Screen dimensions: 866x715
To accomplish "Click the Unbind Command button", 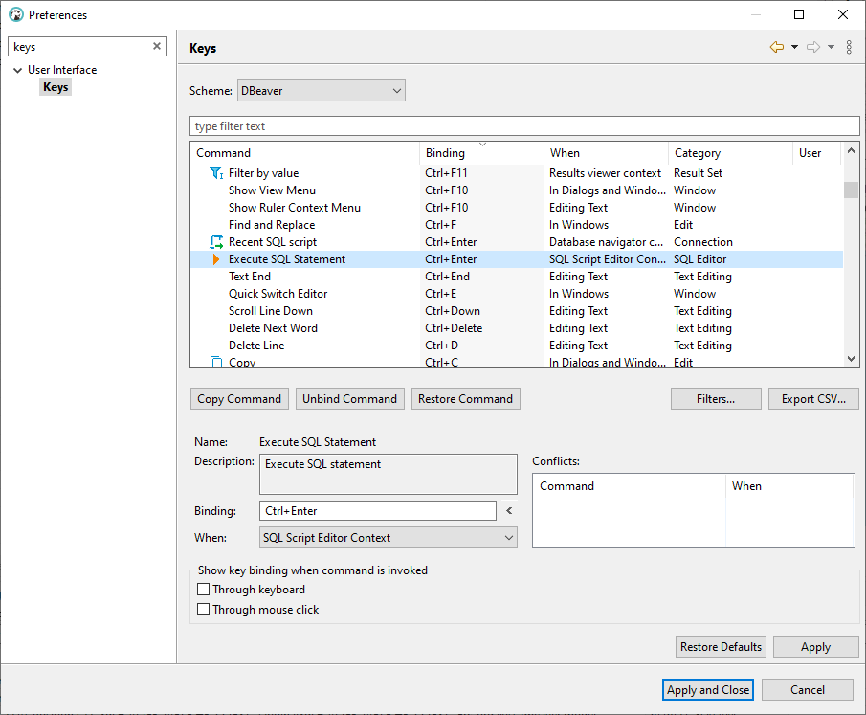I will point(349,399).
